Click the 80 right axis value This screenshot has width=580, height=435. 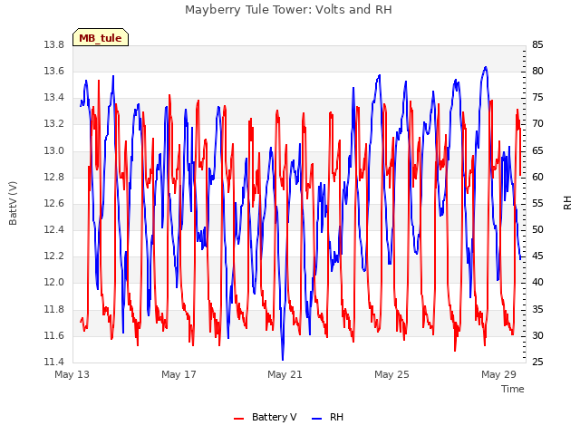537,72
